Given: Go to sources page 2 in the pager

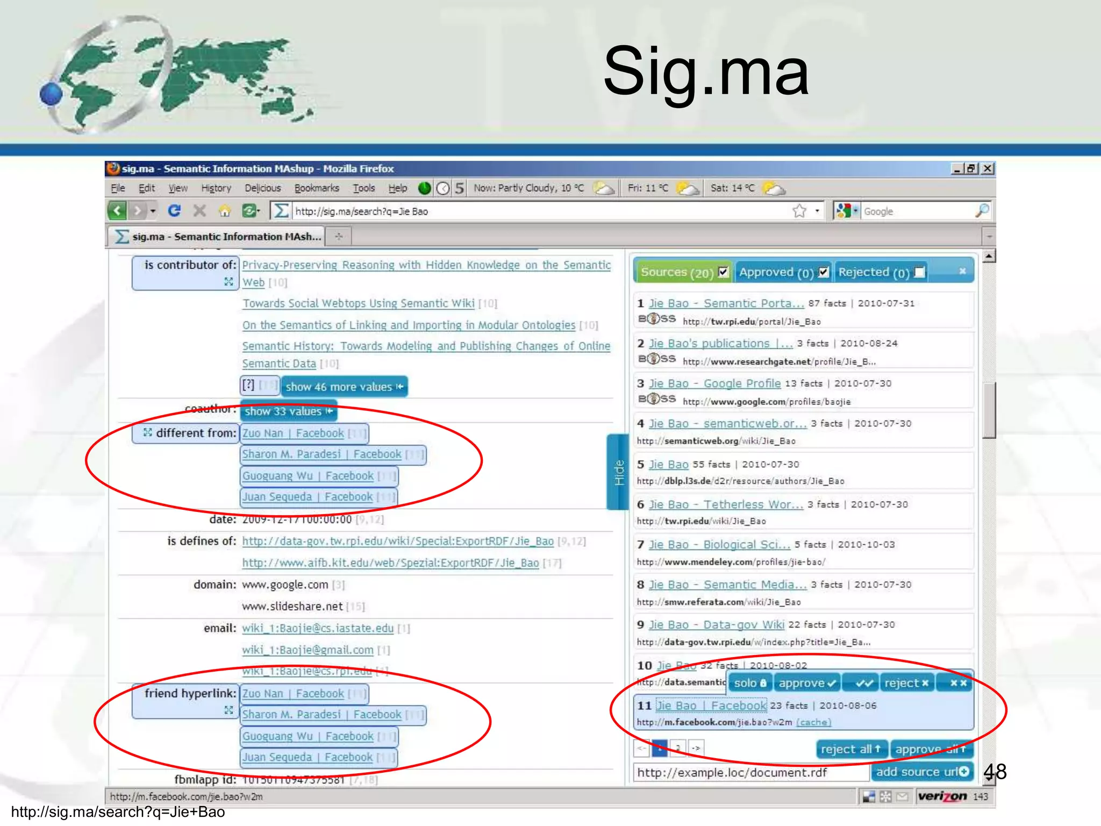Looking at the screenshot, I should (x=678, y=748).
